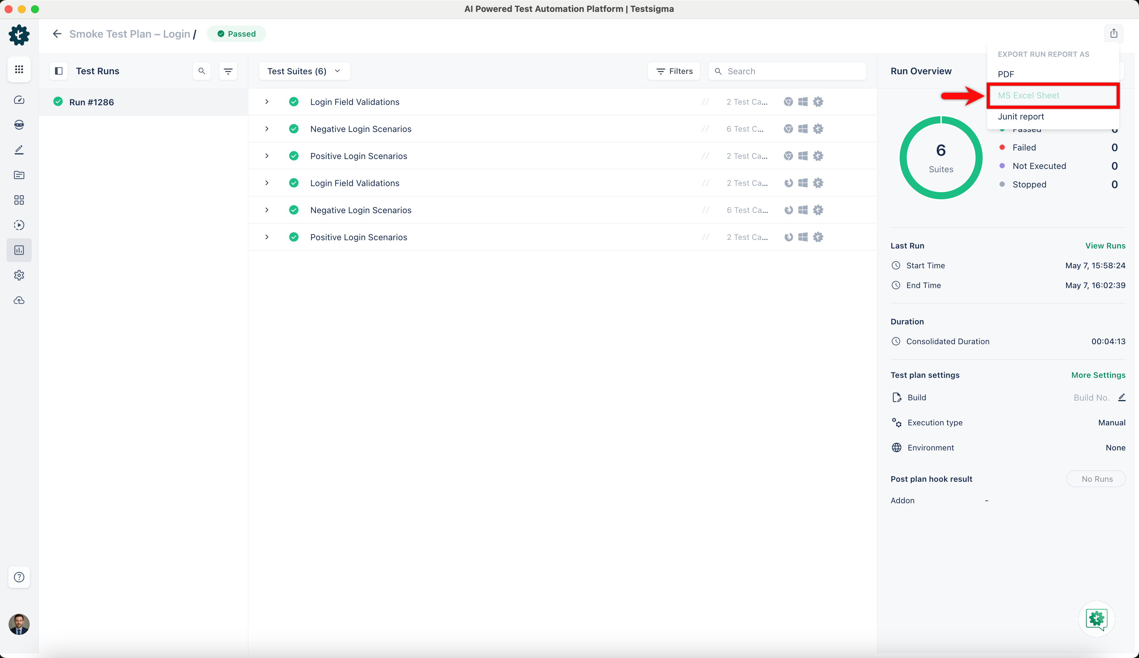Open the Settings gear in the sidebar
This screenshot has height=658, width=1139.
point(19,275)
